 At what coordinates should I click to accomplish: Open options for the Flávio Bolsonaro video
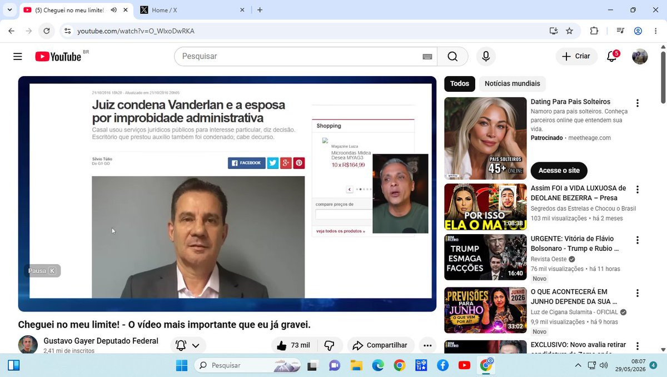click(x=638, y=240)
